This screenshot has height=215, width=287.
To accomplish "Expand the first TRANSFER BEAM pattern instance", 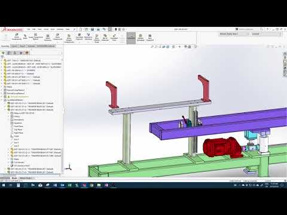I will pos(5,103).
